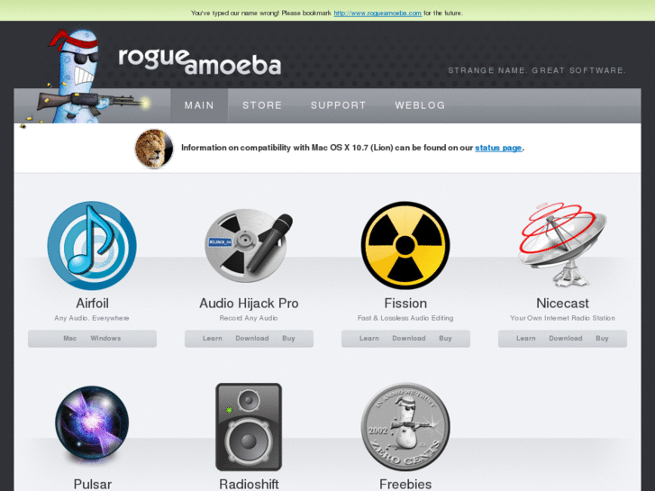Click Learn under Audio Hijack Pro
The image size is (655, 491).
tap(213, 338)
